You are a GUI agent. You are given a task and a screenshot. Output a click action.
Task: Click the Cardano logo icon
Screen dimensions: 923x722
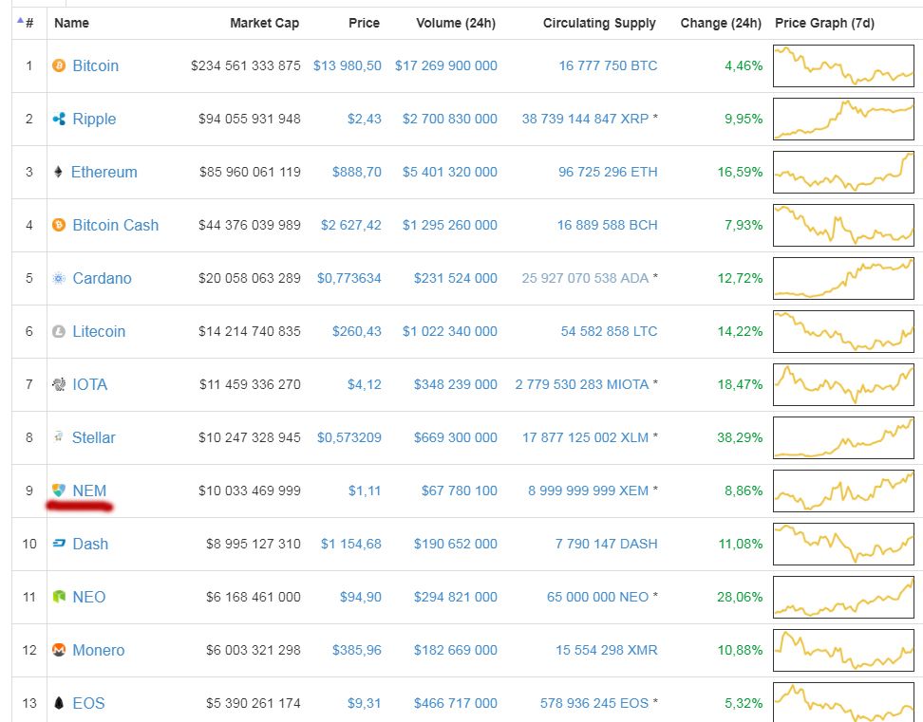pyautogui.click(x=59, y=278)
